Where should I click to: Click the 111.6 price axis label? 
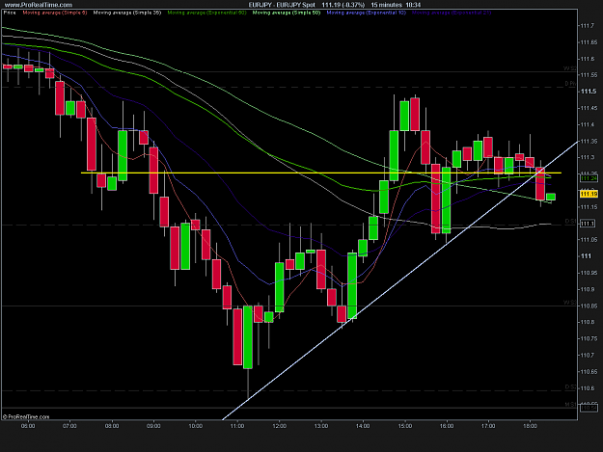click(587, 59)
